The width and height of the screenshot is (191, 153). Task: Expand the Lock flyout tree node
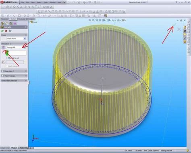pyautogui.click(x=29, y=22)
